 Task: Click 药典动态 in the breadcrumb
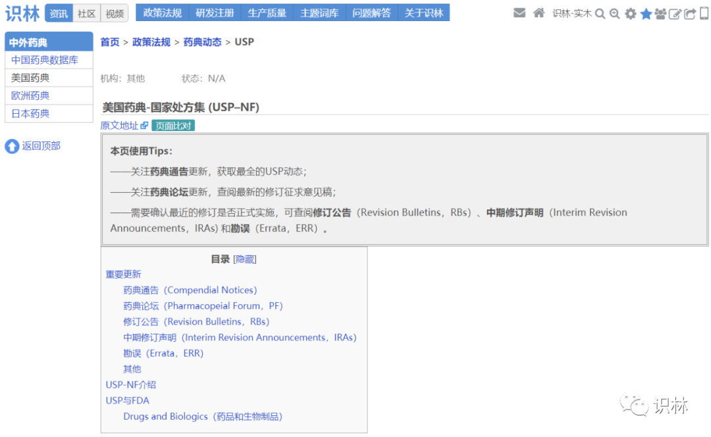click(202, 42)
